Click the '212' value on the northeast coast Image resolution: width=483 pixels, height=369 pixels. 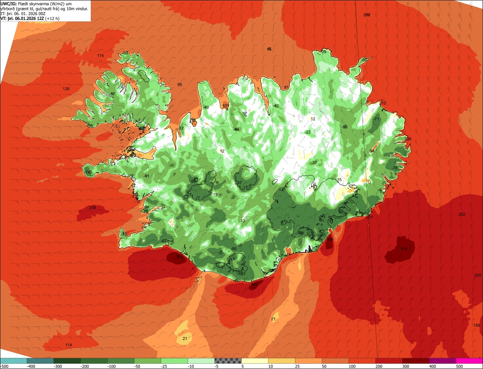(383, 103)
